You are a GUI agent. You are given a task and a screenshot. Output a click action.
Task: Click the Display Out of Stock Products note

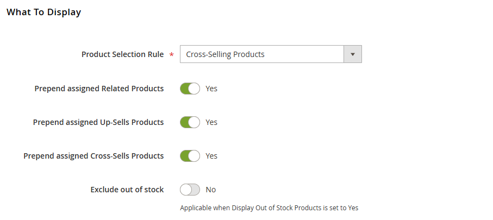[269, 208]
